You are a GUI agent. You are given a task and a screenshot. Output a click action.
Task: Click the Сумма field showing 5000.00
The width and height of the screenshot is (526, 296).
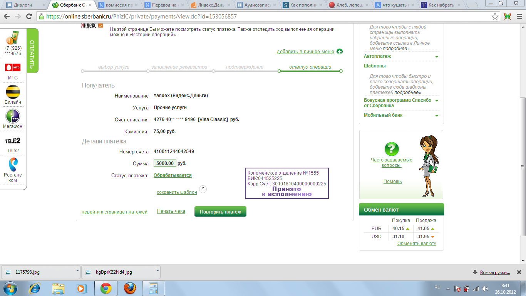tap(165, 163)
